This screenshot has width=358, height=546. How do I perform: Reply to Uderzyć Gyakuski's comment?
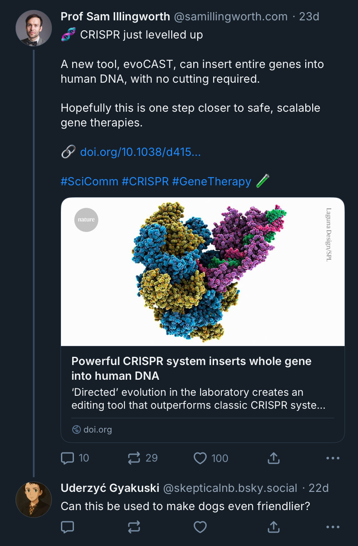pyautogui.click(x=68, y=527)
